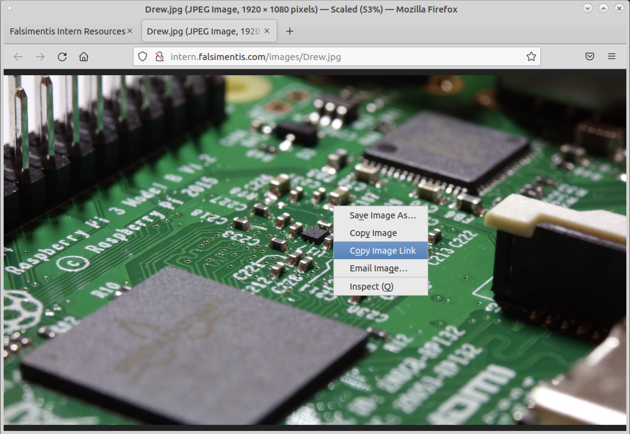The image size is (630, 434).
Task: Open a new tab with plus
Action: 290,31
